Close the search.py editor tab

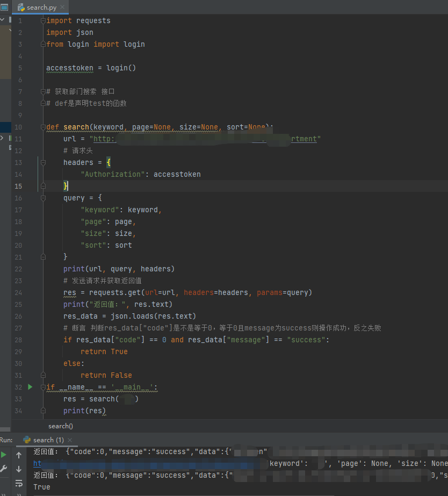click(62, 7)
